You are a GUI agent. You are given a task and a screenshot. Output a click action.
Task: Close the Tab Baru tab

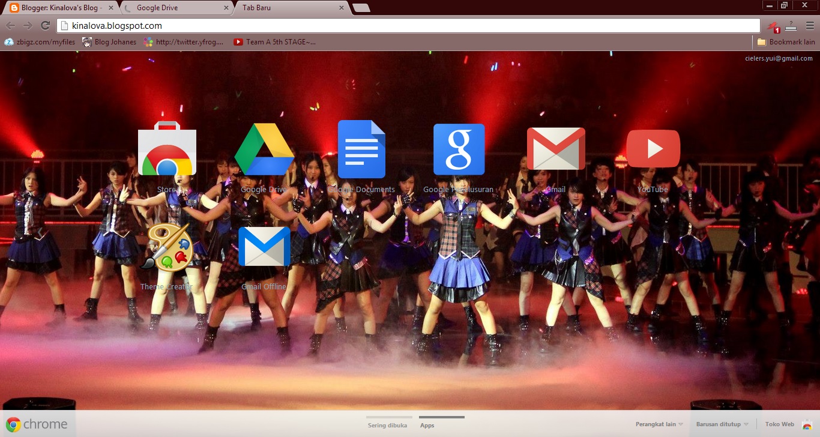tap(342, 8)
